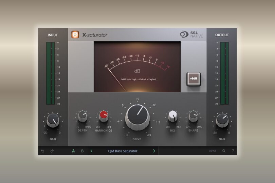275x183 pixels.
Task: Click the Input Gain knob
Action: 53,120
